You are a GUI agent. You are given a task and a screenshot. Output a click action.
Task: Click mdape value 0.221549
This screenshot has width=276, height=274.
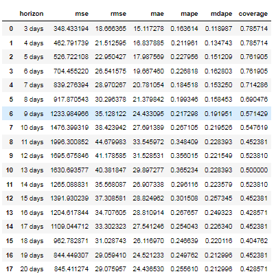coord(218,156)
